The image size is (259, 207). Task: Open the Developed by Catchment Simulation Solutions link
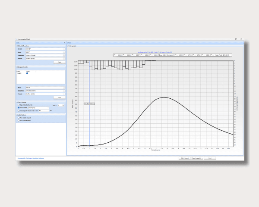(31, 158)
